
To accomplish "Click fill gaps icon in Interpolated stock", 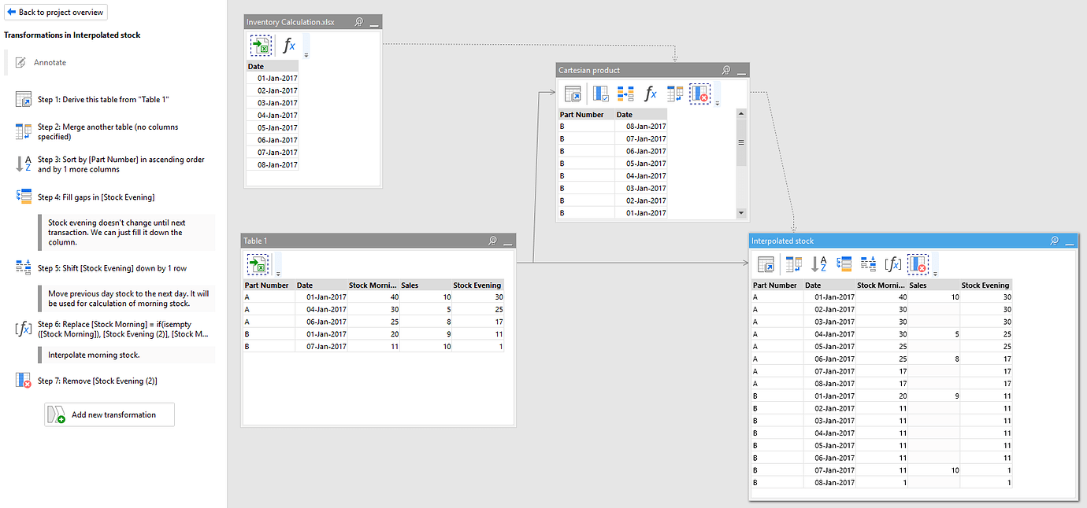I will [x=844, y=264].
